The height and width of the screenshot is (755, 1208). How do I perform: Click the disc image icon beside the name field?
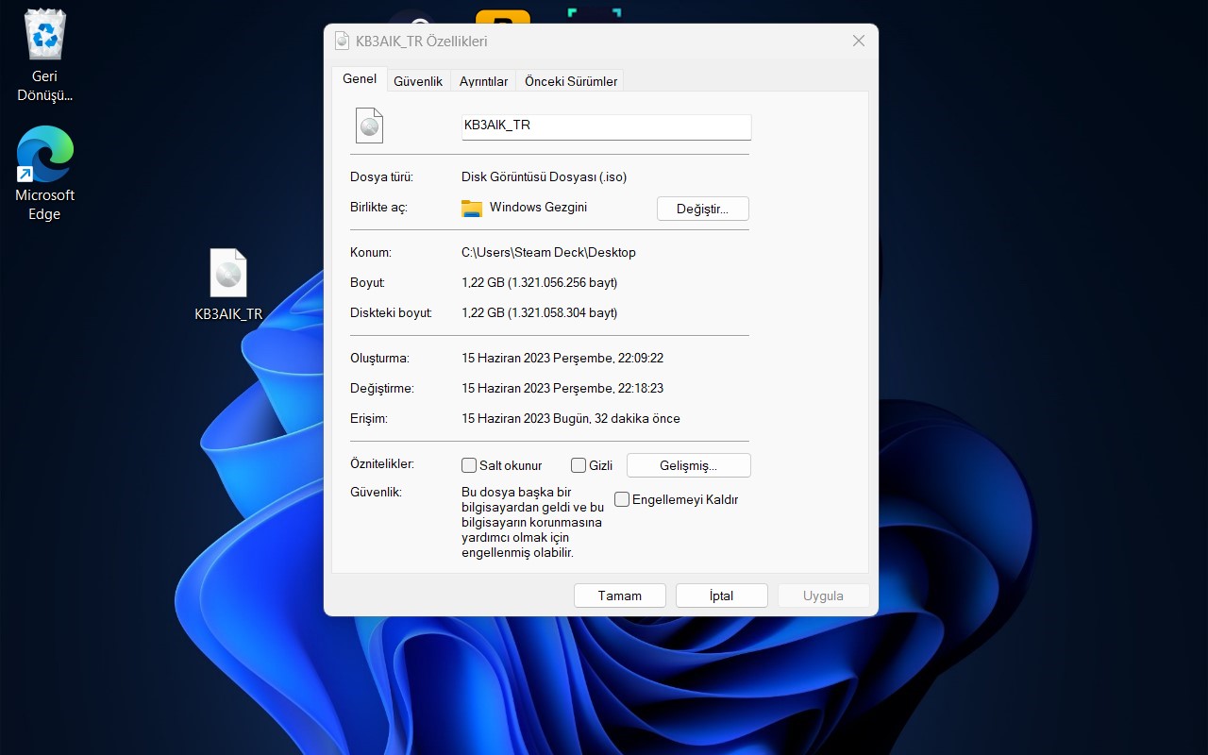(x=369, y=126)
